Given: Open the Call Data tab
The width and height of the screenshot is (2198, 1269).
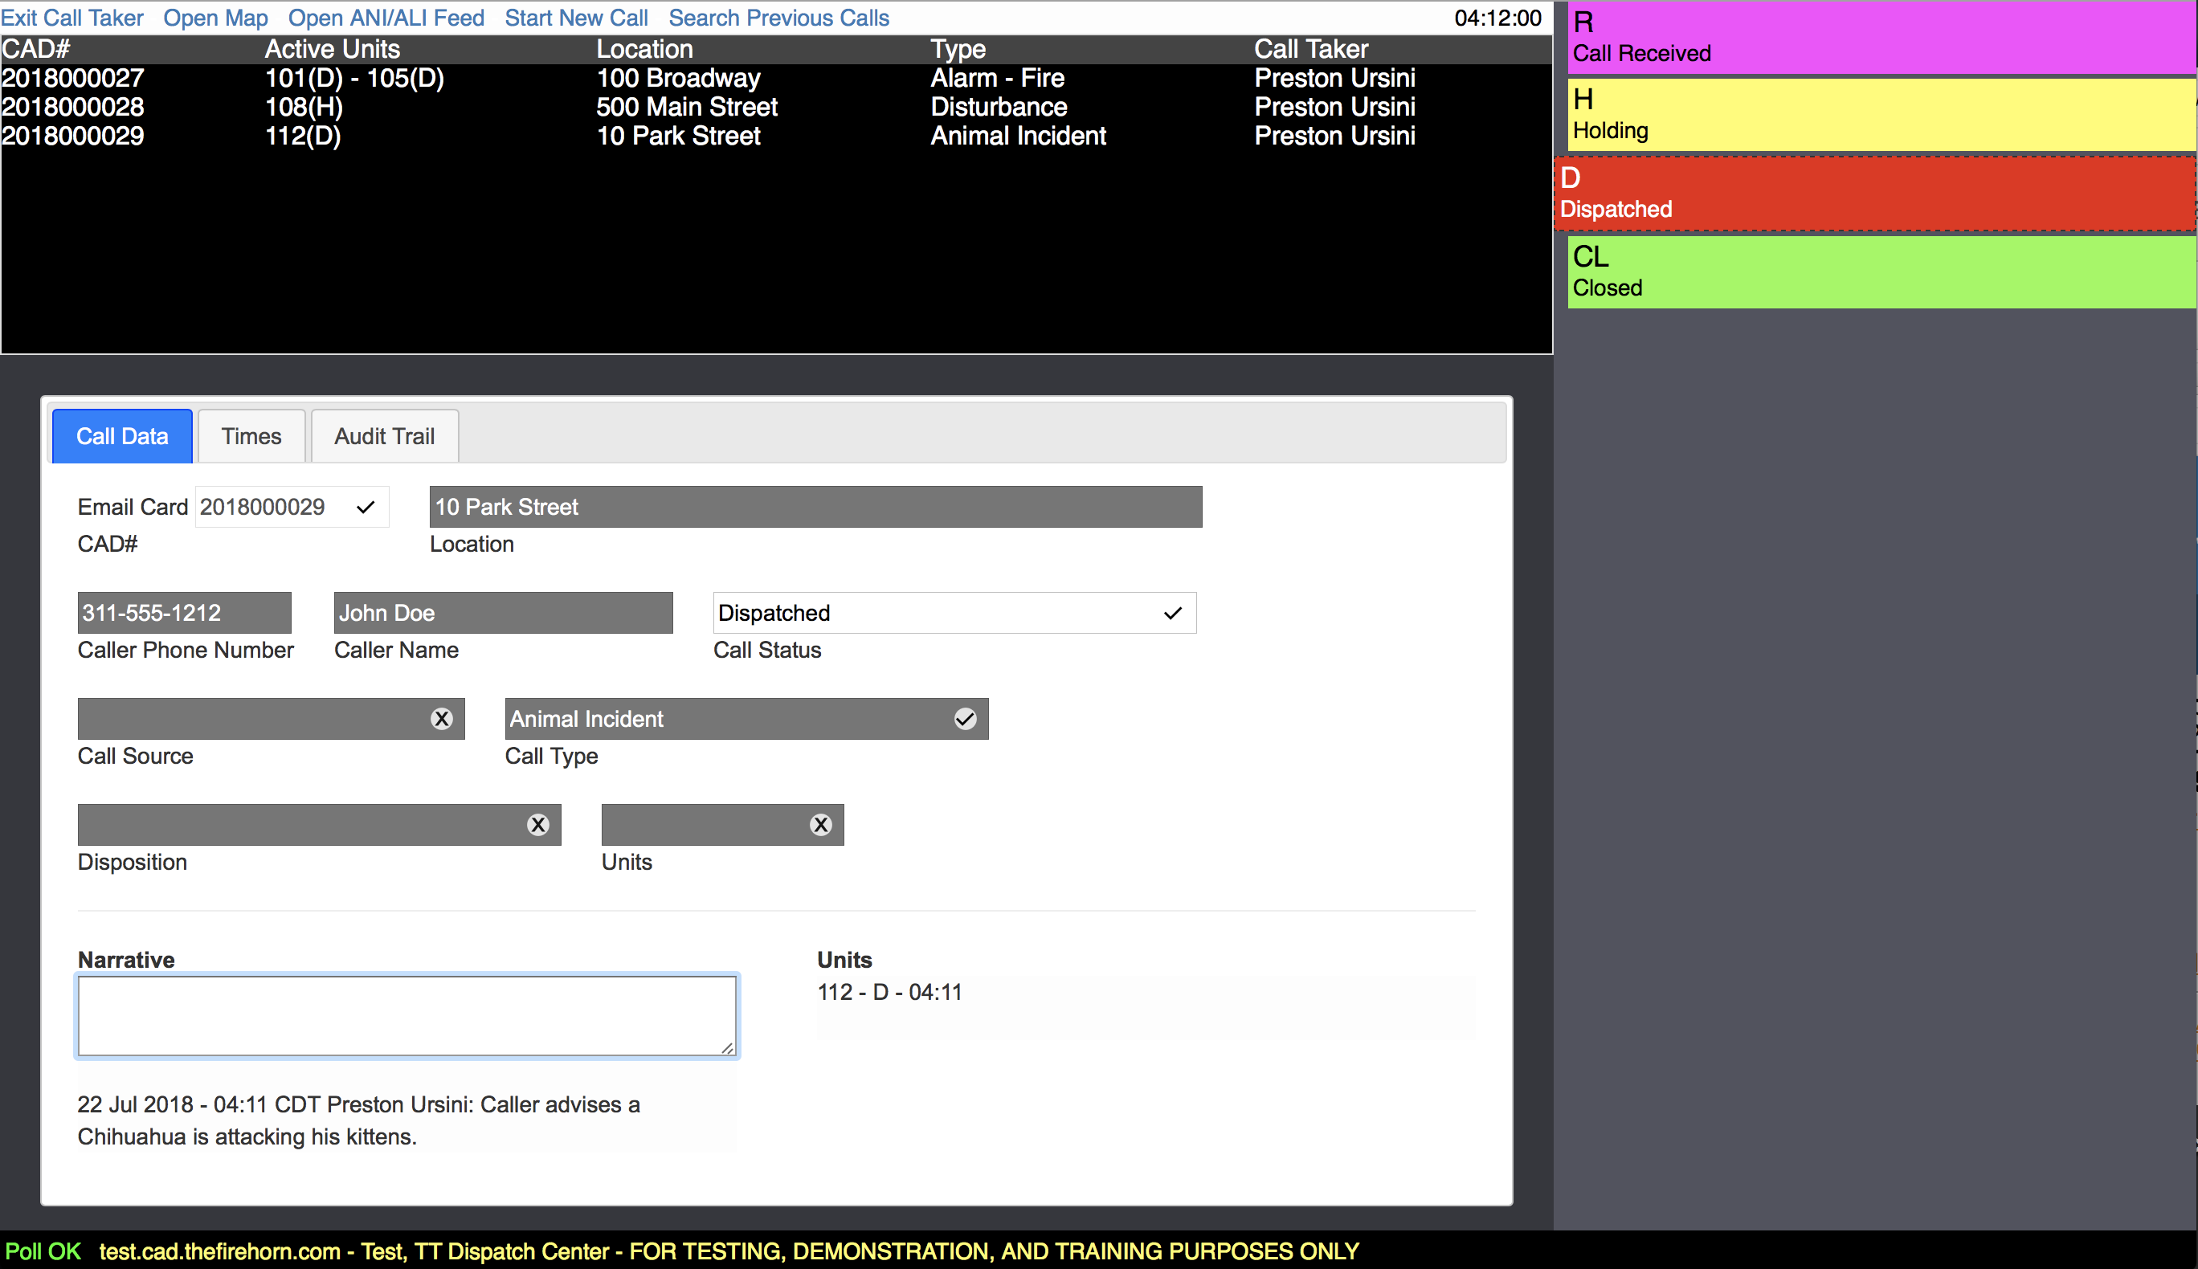Looking at the screenshot, I should [x=122, y=435].
